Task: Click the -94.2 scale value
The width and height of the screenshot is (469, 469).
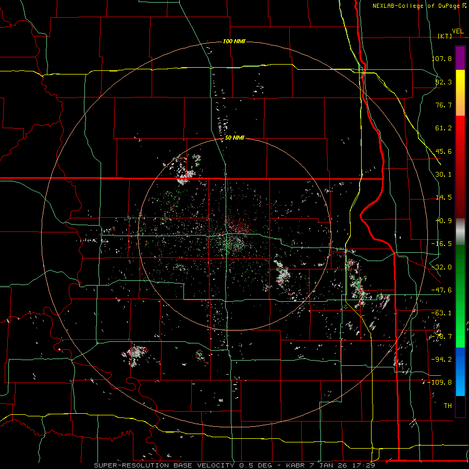Action: (441, 359)
